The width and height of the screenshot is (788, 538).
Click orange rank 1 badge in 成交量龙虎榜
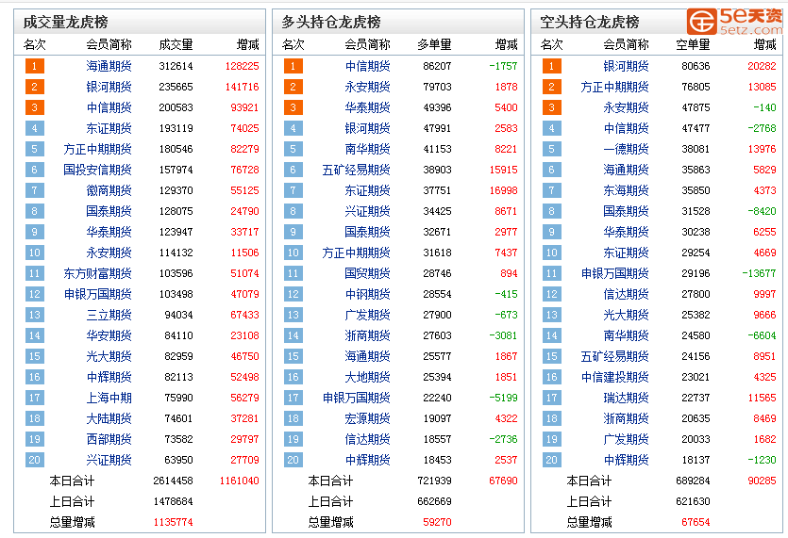coord(35,66)
